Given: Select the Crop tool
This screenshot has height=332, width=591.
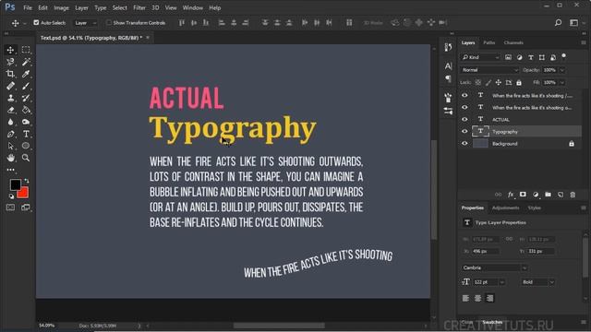Looking at the screenshot, I should [x=10, y=74].
